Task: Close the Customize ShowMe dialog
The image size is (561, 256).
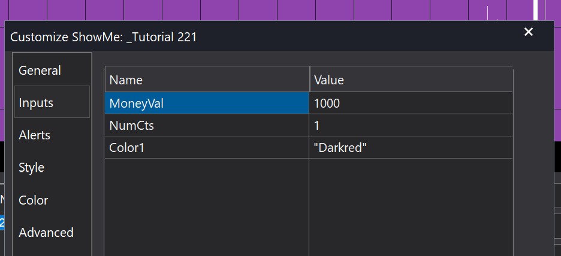Action: point(528,32)
